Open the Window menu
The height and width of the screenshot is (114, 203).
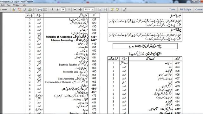coord(16,5)
